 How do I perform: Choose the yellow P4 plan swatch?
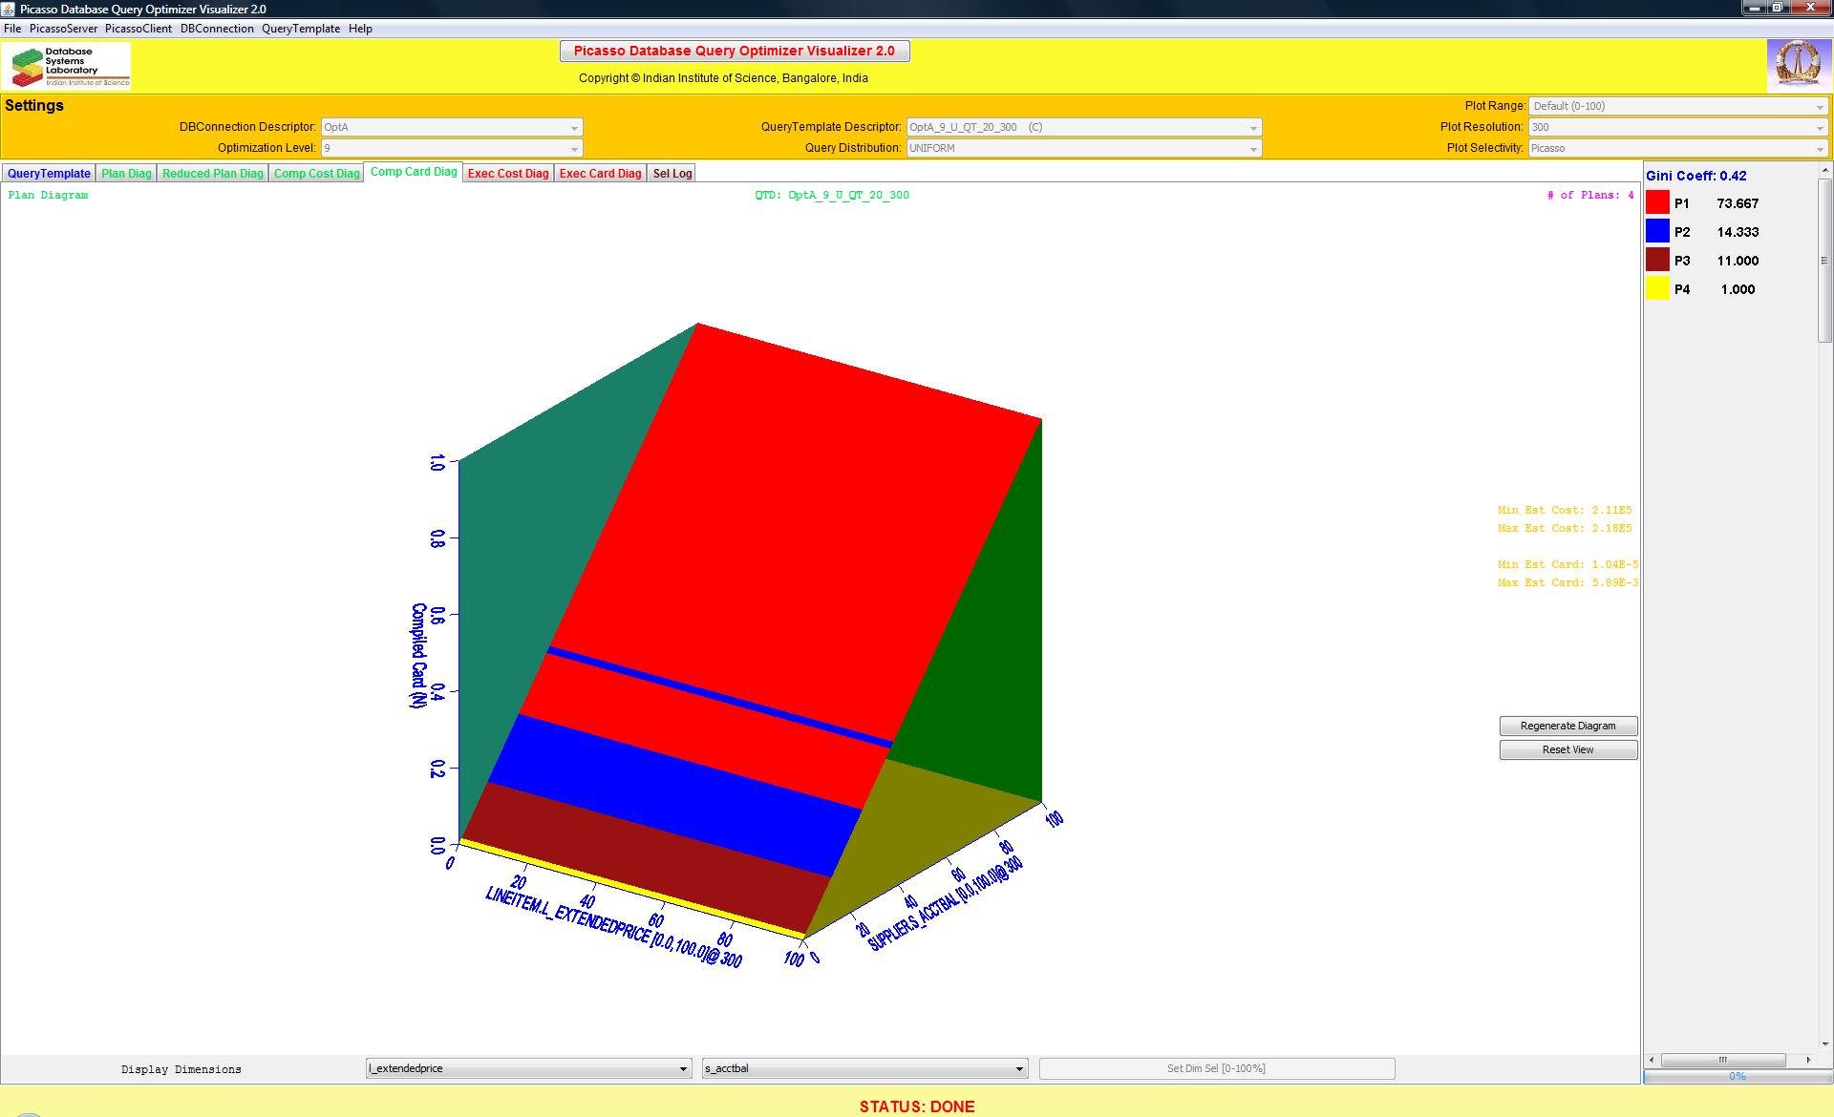1657,288
